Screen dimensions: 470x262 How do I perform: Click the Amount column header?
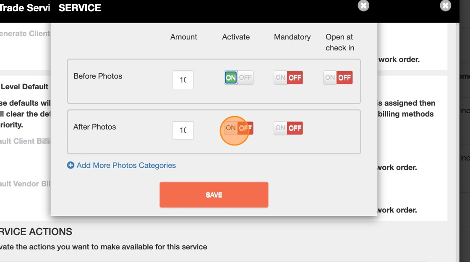coord(183,37)
